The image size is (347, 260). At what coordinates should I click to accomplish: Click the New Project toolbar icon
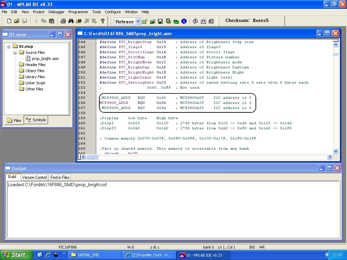(145, 21)
